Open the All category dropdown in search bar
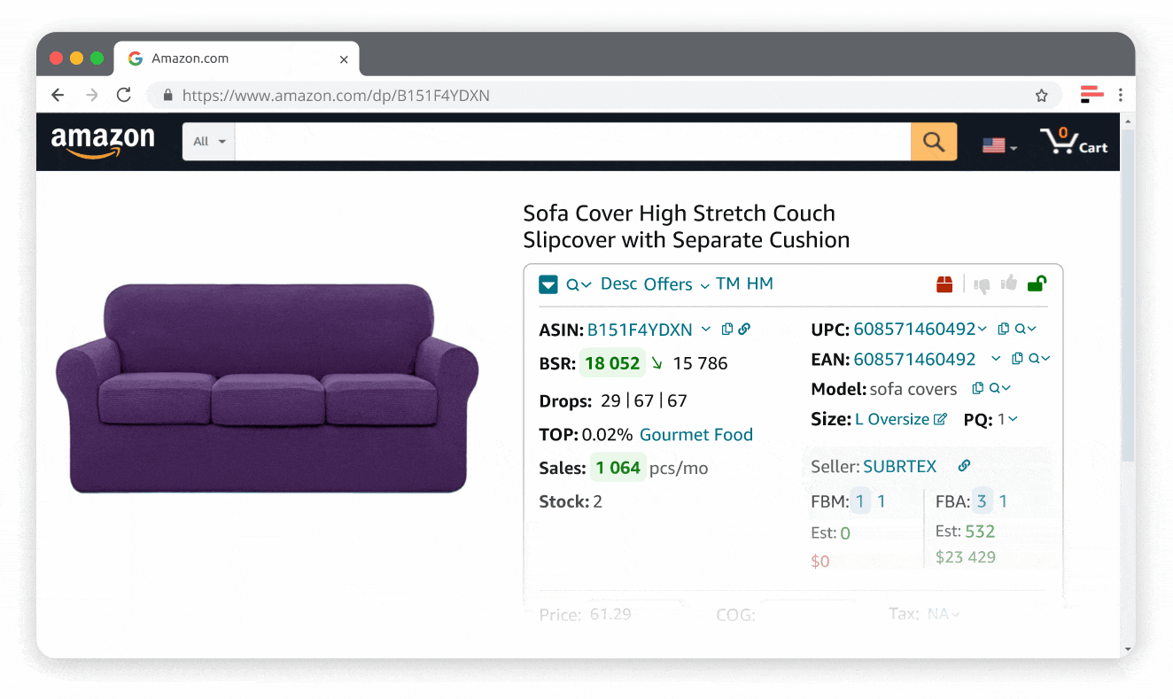The width and height of the screenshot is (1173, 699). [208, 142]
